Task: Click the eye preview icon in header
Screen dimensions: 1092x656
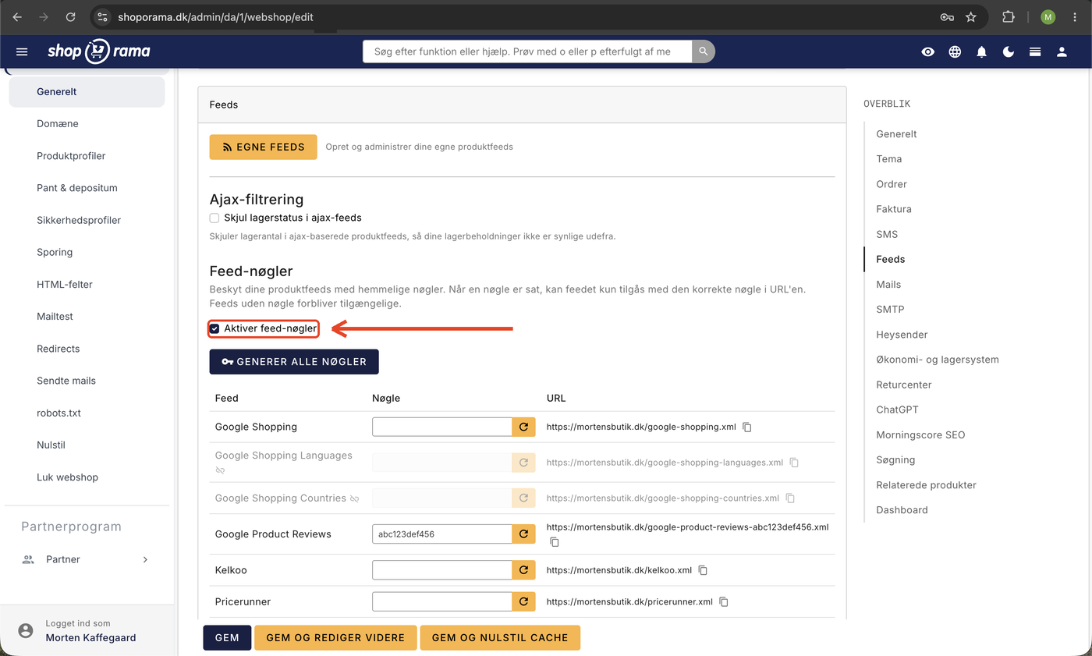Action: click(927, 51)
